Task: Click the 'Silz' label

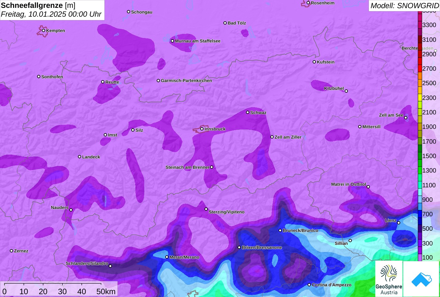Action: 139,130
